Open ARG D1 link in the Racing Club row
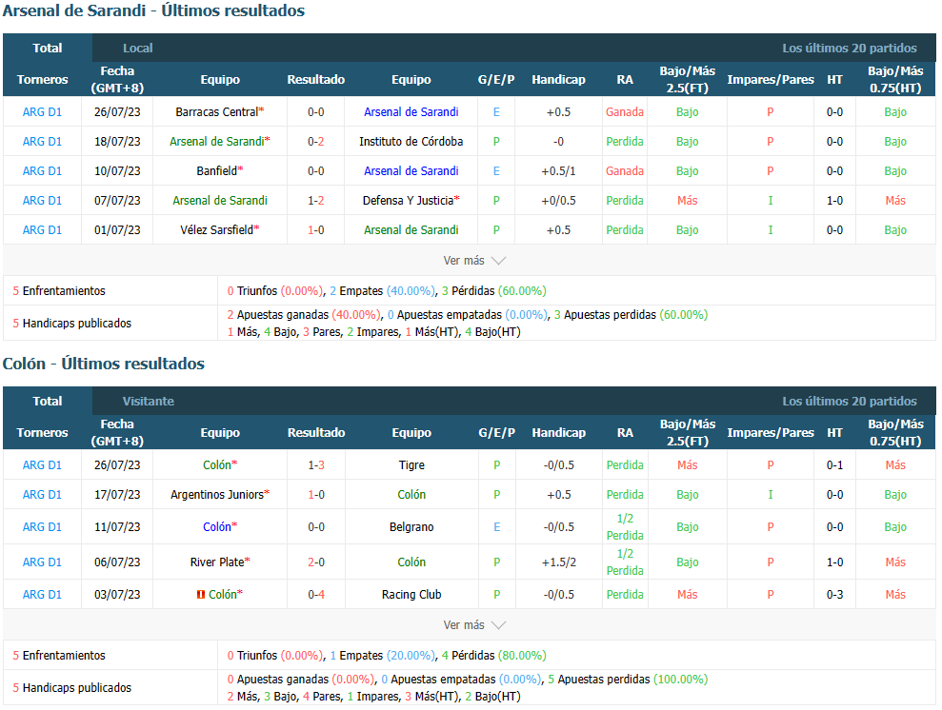This screenshot has height=710, width=942. coord(42,595)
